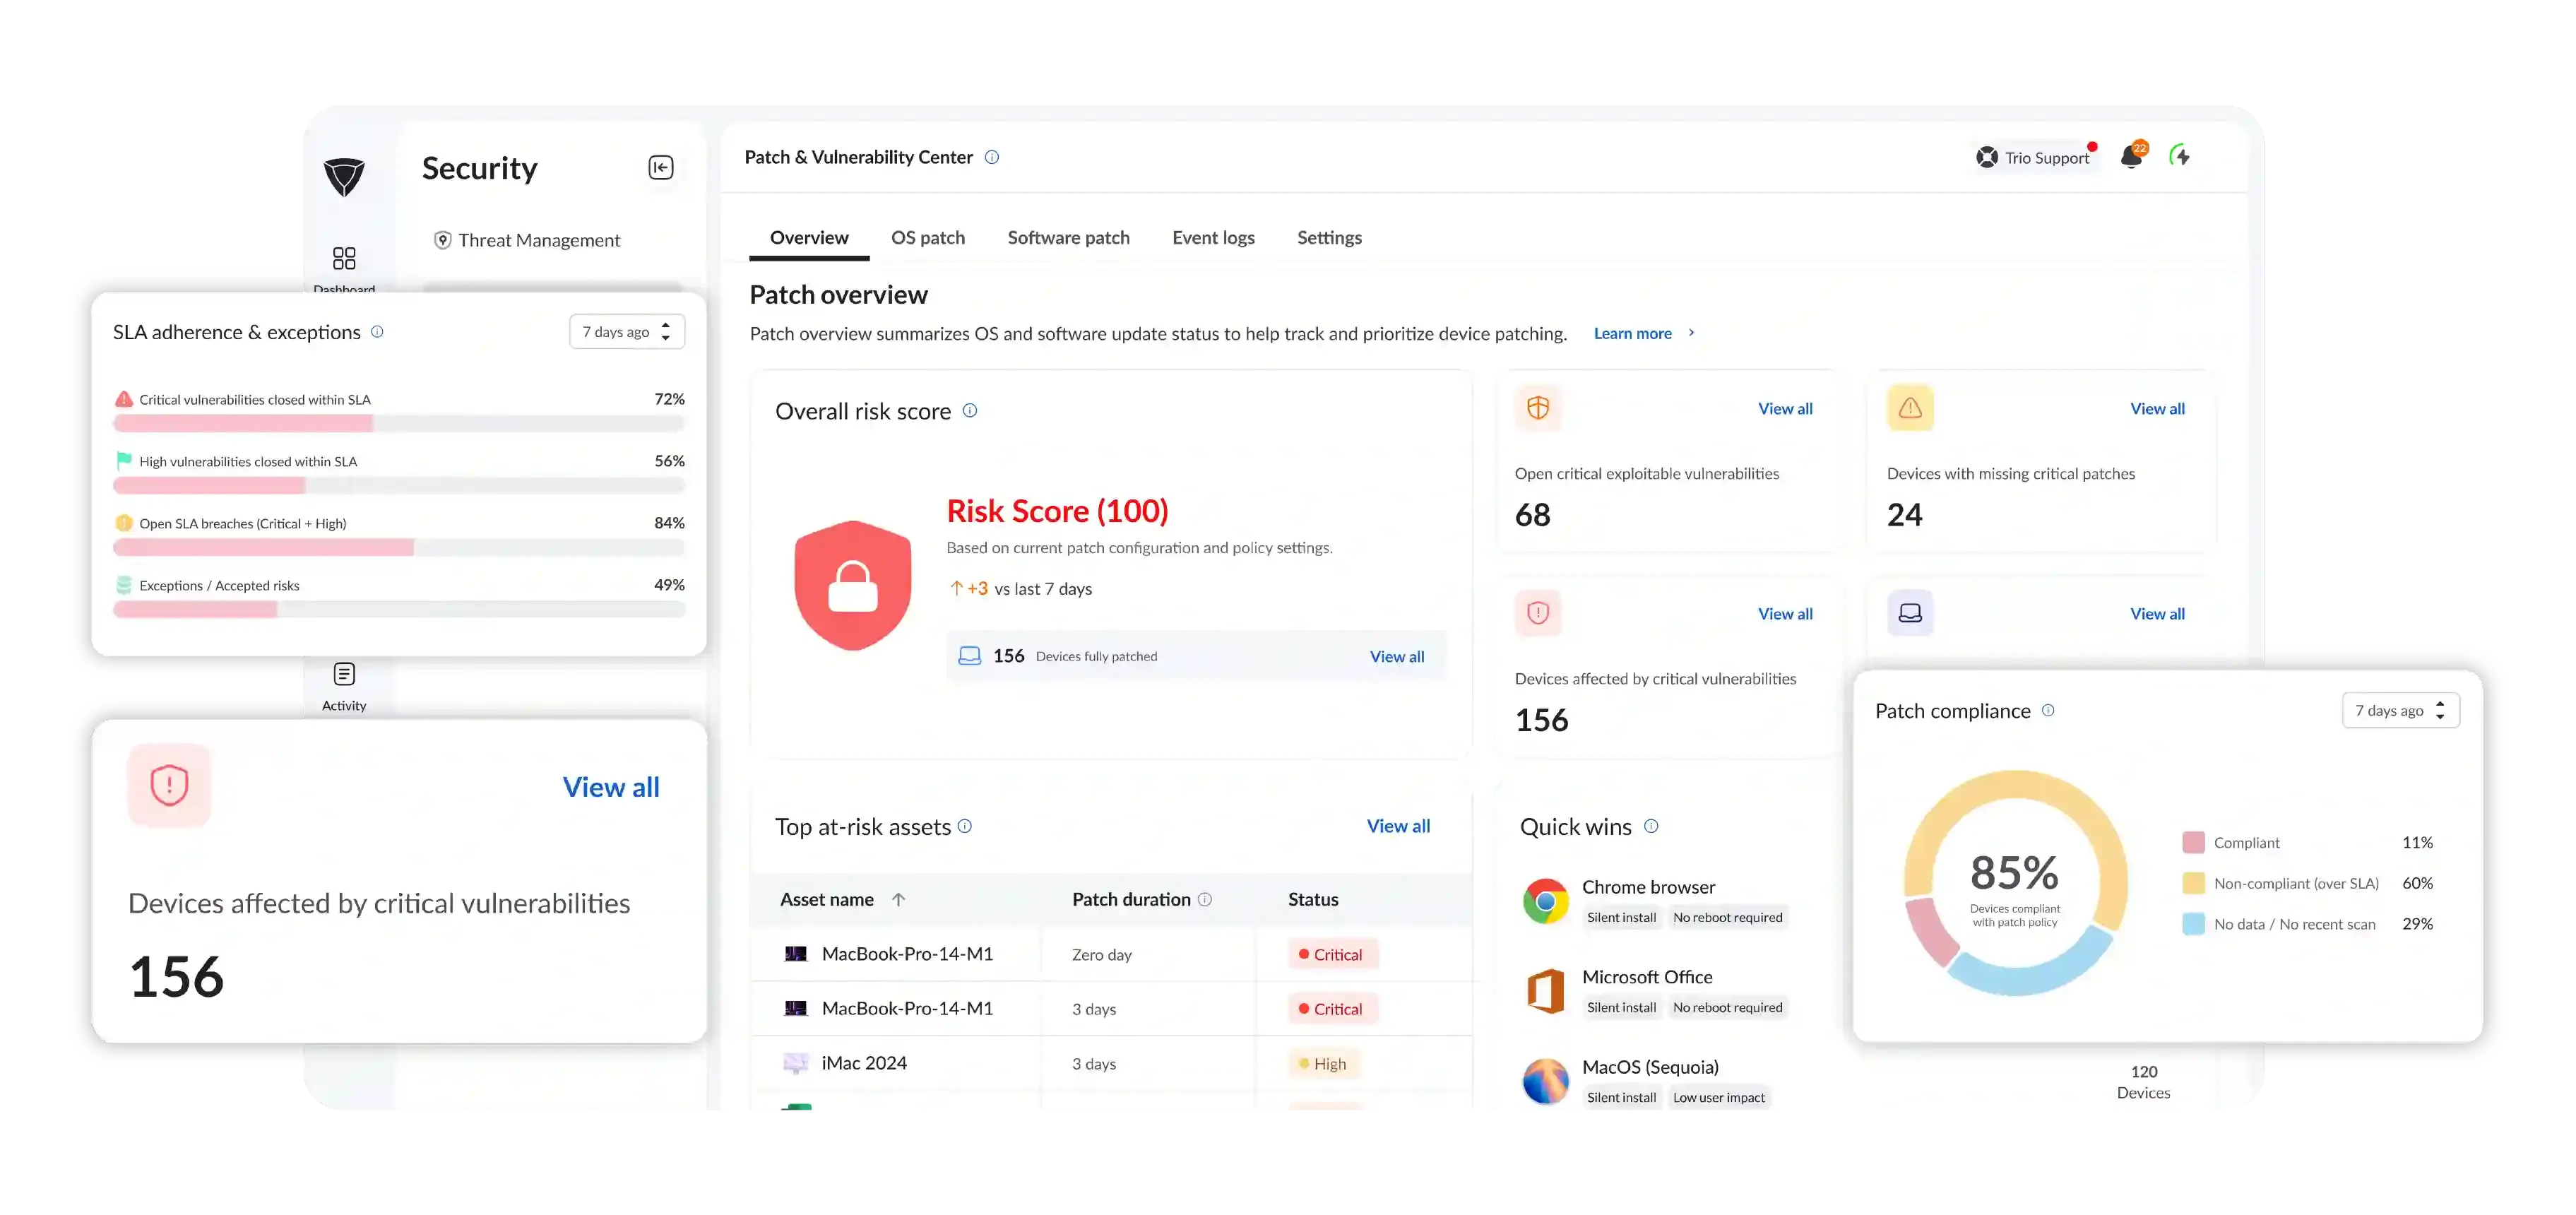
Task: Click info icon beside Quick wins
Action: click(x=1651, y=826)
